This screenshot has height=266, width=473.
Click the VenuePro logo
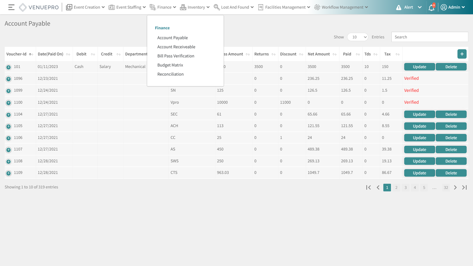tap(39, 7)
